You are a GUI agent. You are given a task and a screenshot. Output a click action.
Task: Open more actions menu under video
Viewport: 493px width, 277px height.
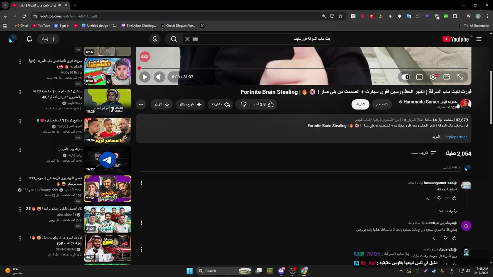coord(141,104)
